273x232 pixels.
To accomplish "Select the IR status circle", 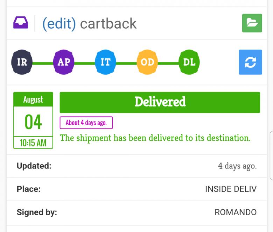I will pos(22,62).
